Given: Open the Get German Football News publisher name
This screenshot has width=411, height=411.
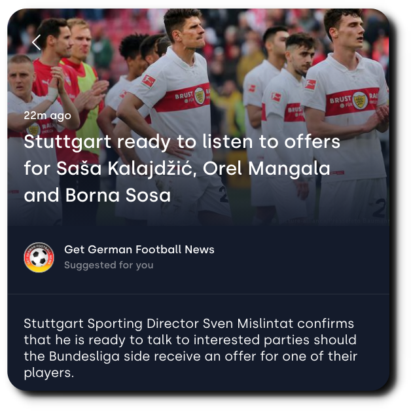Looking at the screenshot, I should pyautogui.click(x=139, y=249).
